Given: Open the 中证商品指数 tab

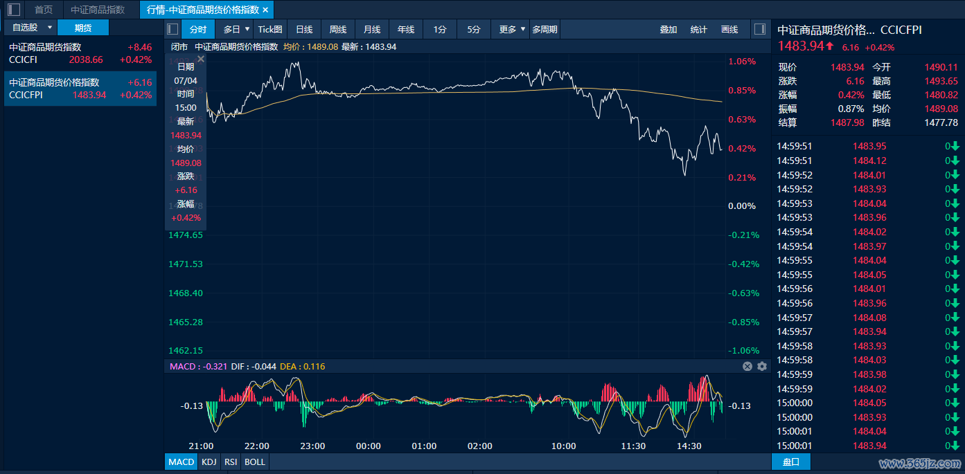Looking at the screenshot, I should (x=98, y=10).
